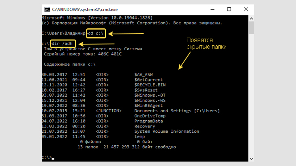Click the Recovery folder entry
Screen dimensions: 296x166
tap(145, 126)
